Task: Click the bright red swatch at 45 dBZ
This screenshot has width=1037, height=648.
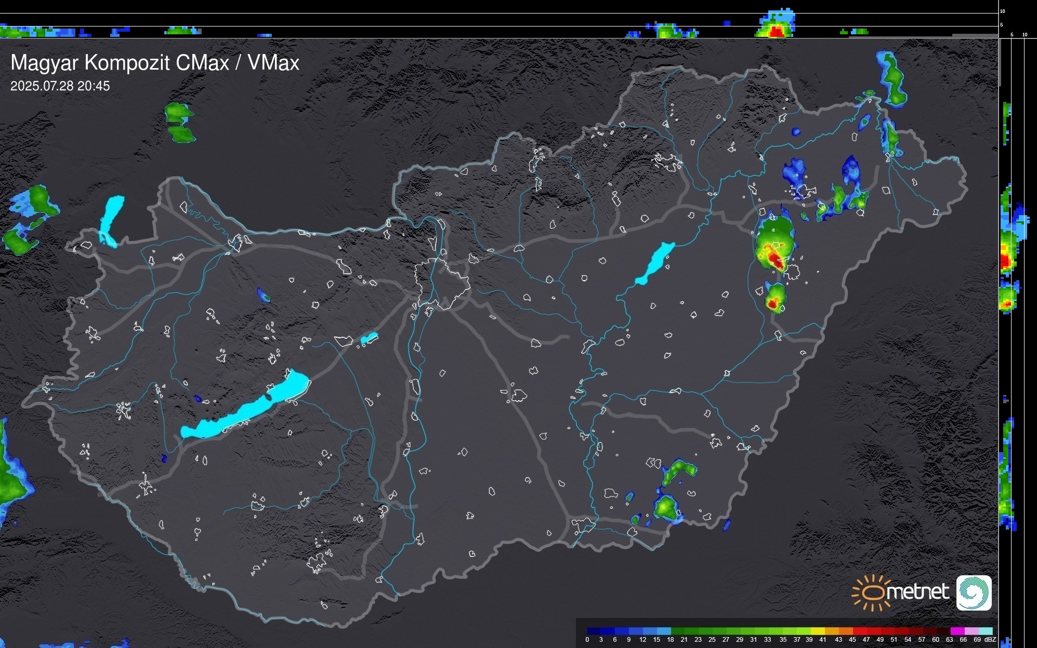Action: click(x=859, y=631)
